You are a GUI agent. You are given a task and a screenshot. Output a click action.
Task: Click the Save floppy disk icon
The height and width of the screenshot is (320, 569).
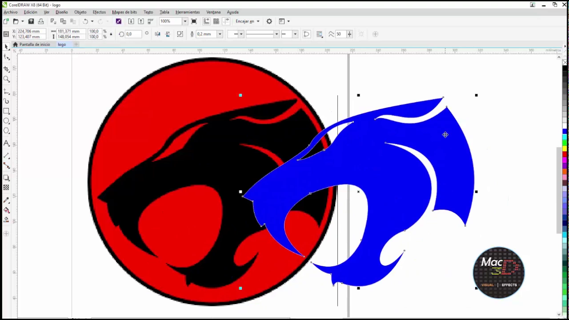(31, 21)
